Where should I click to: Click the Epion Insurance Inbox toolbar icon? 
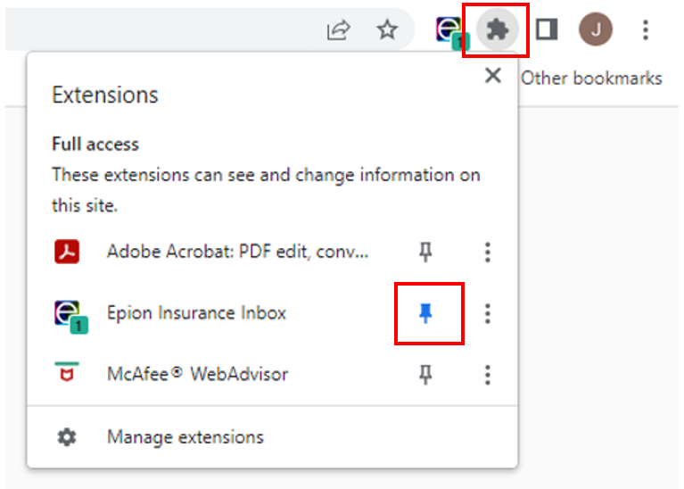[452, 32]
